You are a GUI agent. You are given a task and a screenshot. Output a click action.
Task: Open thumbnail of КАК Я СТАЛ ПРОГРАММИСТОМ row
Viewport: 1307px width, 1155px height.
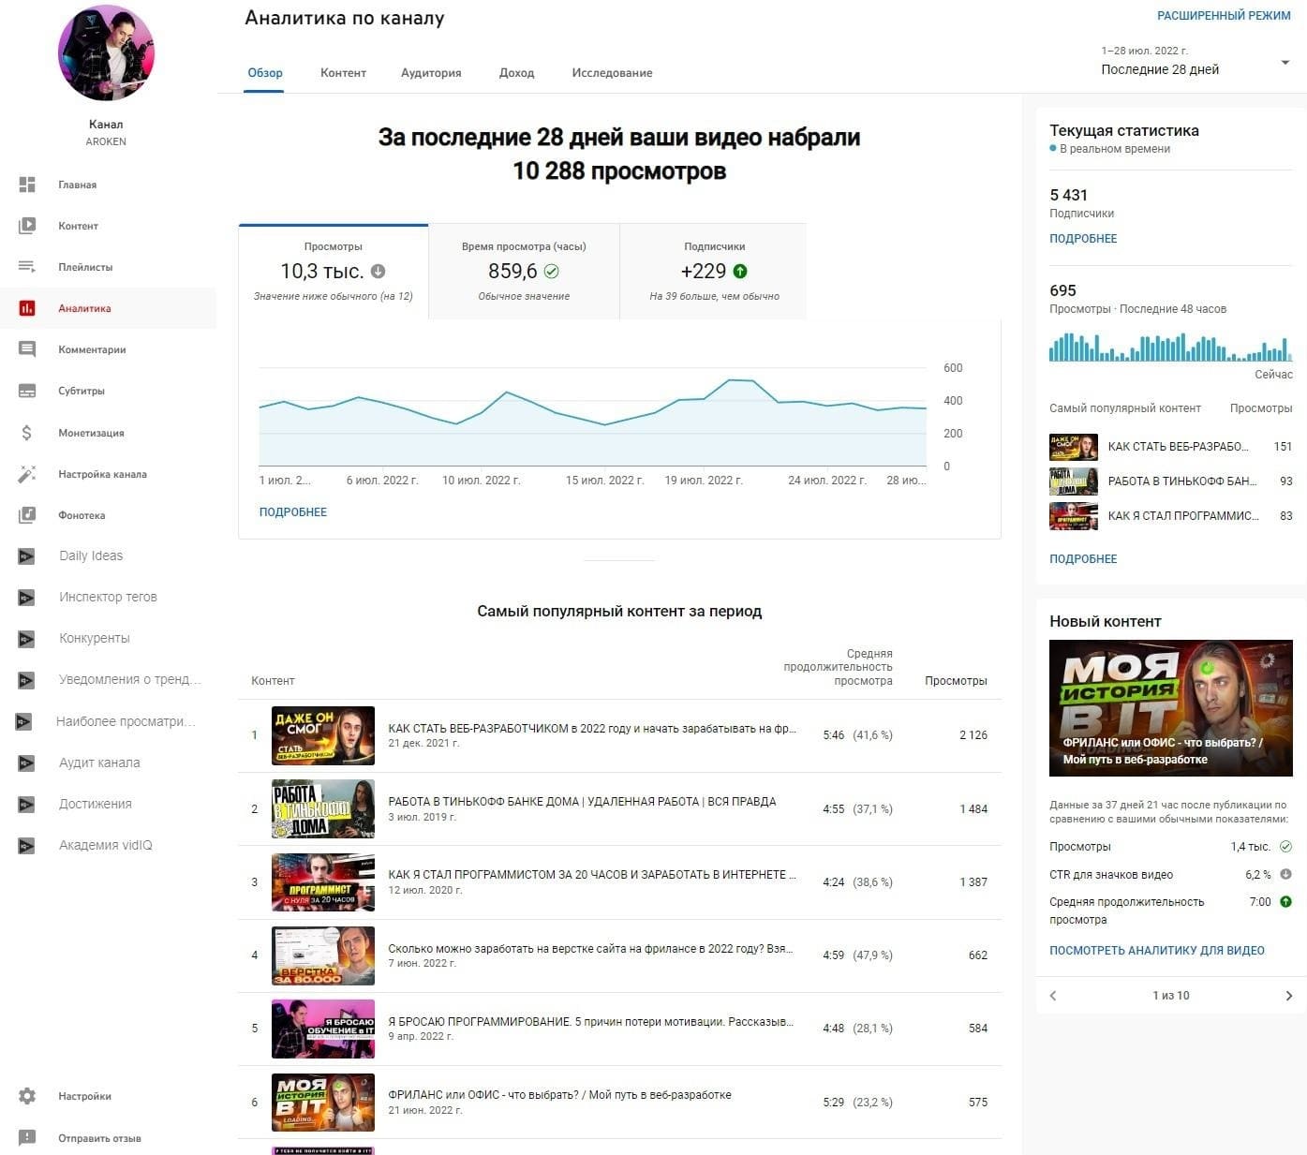point(323,882)
